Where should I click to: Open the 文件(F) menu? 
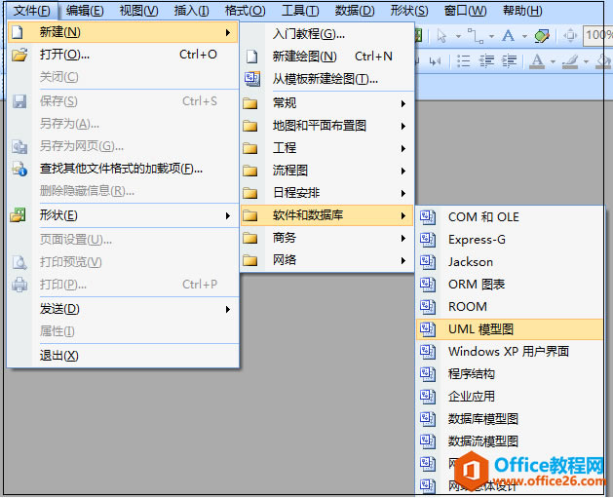[31, 11]
